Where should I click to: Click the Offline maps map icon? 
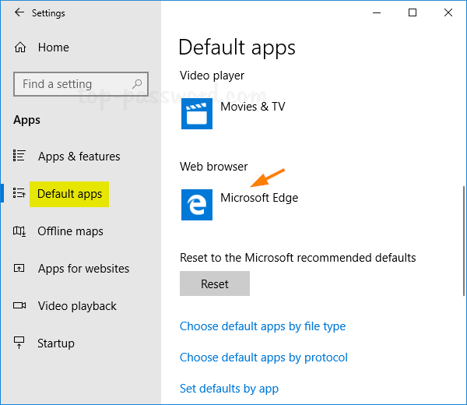coord(20,231)
